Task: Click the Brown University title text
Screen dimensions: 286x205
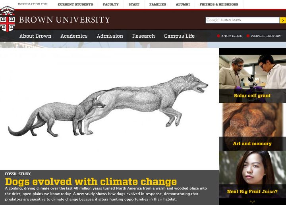Action: [x=65, y=20]
